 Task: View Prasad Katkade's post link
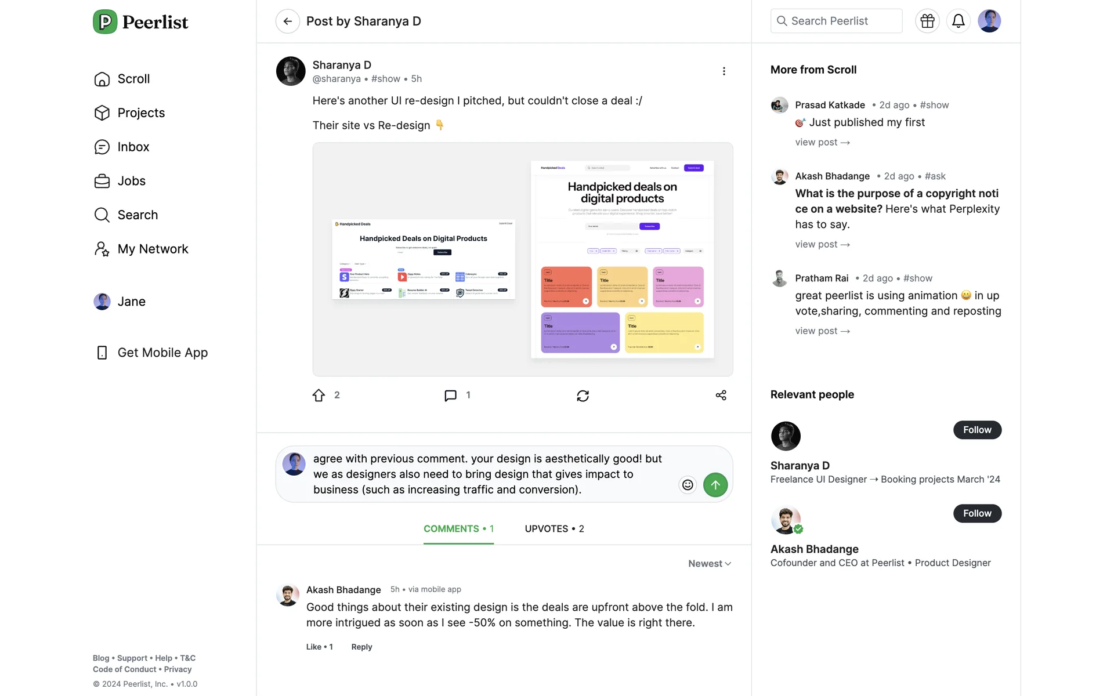point(822,142)
